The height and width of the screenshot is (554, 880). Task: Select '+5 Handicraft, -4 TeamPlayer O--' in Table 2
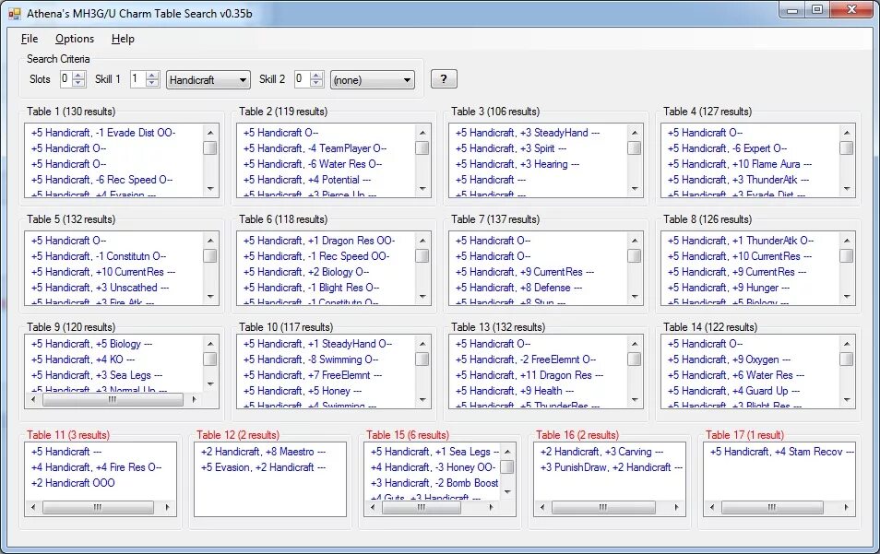pyautogui.click(x=315, y=148)
